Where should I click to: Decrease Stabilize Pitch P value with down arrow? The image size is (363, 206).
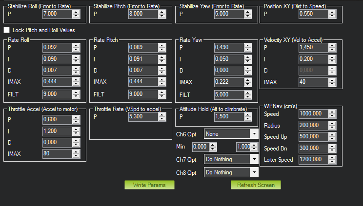point(162,16)
